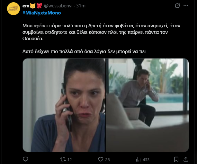This screenshot has height=164, width=197.
Task: Open the three-dot more options menu
Action: 186,6
